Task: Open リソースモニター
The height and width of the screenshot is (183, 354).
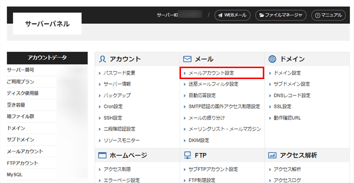Action: [x=122, y=140]
